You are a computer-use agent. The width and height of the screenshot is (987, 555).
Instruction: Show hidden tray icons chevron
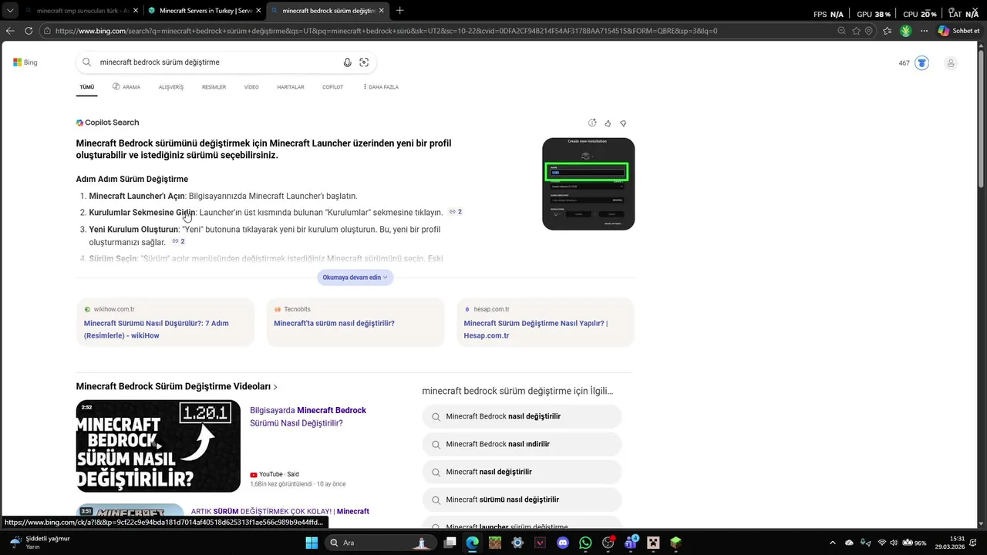coord(832,543)
